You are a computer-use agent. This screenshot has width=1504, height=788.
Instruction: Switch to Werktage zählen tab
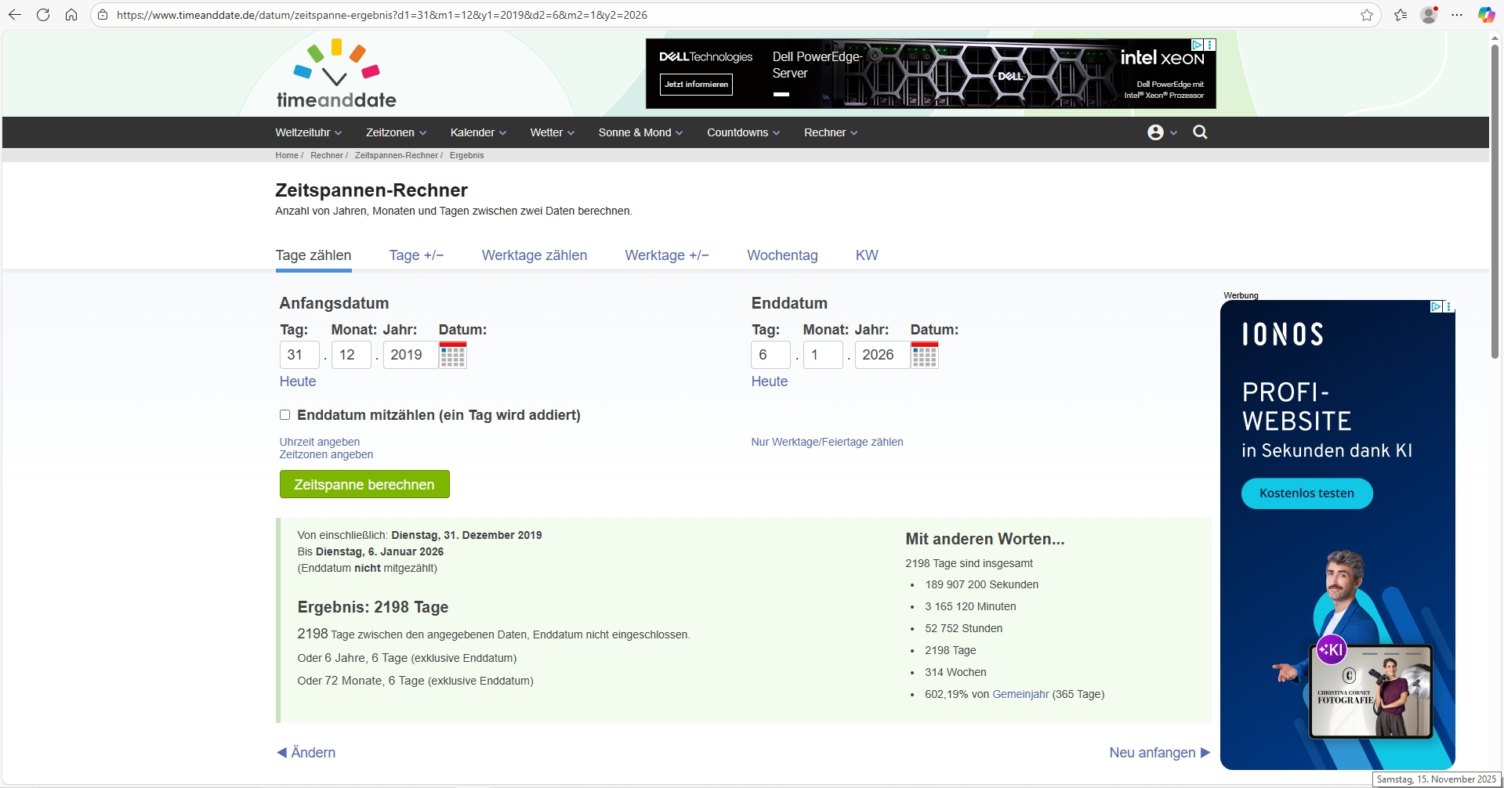point(534,255)
